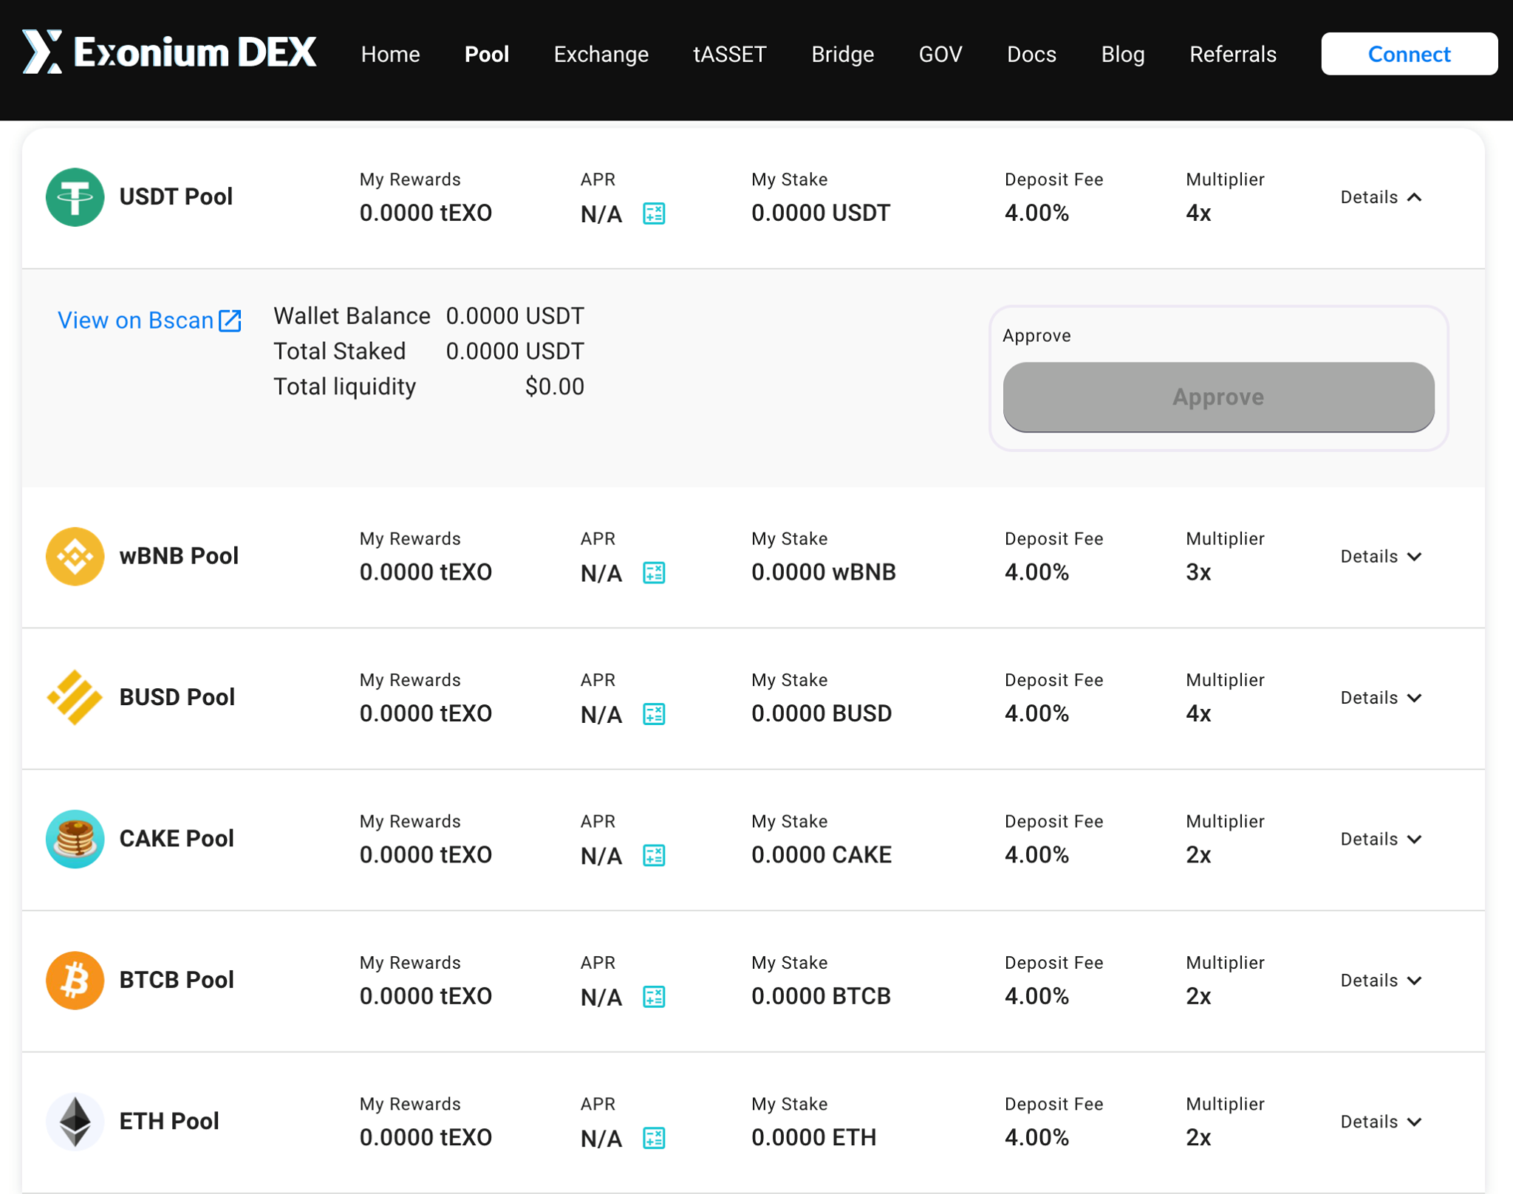Viewport: 1513px width, 1194px height.
Task: Expand ETH Pool details
Action: [1381, 1122]
